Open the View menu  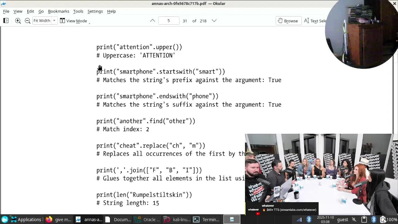click(18, 11)
